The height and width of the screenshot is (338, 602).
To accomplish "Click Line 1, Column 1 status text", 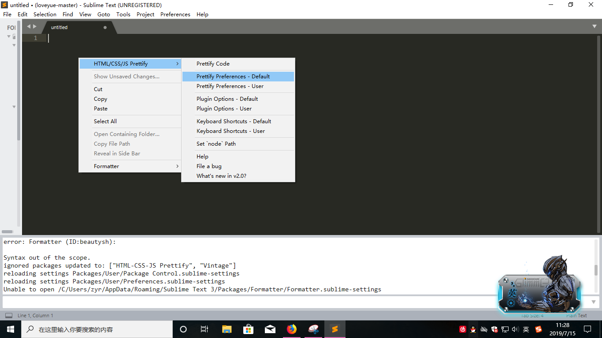I will (35, 316).
